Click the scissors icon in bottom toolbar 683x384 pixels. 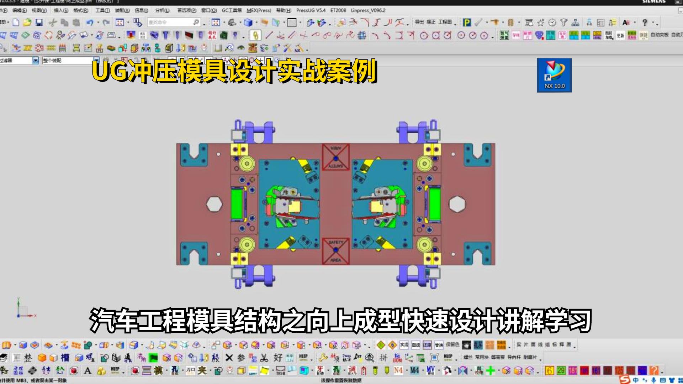point(264,358)
